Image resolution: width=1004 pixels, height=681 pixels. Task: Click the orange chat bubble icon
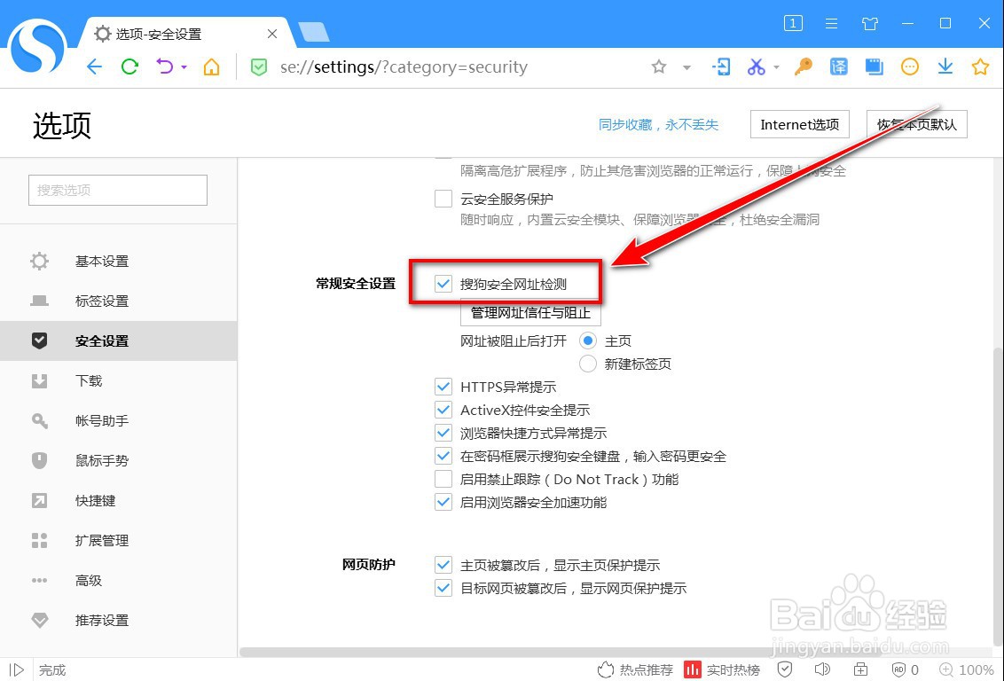(909, 67)
